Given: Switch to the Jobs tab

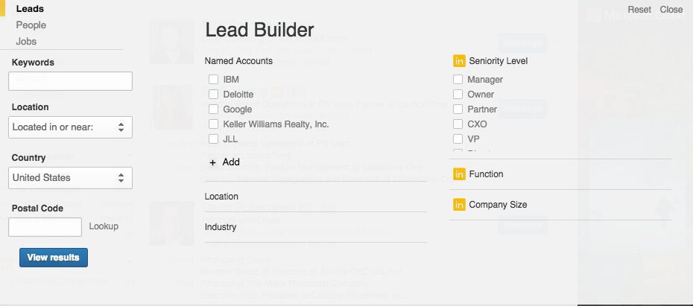Looking at the screenshot, I should [26, 42].
